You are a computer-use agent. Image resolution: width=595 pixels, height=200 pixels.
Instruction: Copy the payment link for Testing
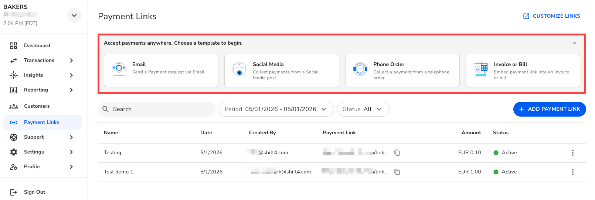[x=397, y=153]
